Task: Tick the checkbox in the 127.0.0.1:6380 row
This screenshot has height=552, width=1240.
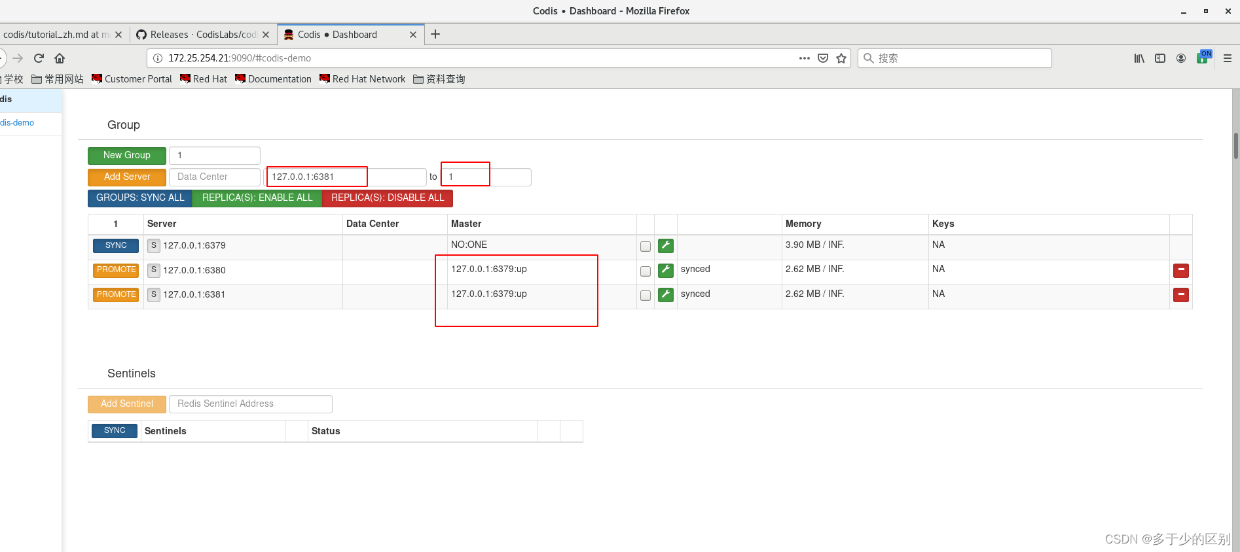Action: pos(646,271)
